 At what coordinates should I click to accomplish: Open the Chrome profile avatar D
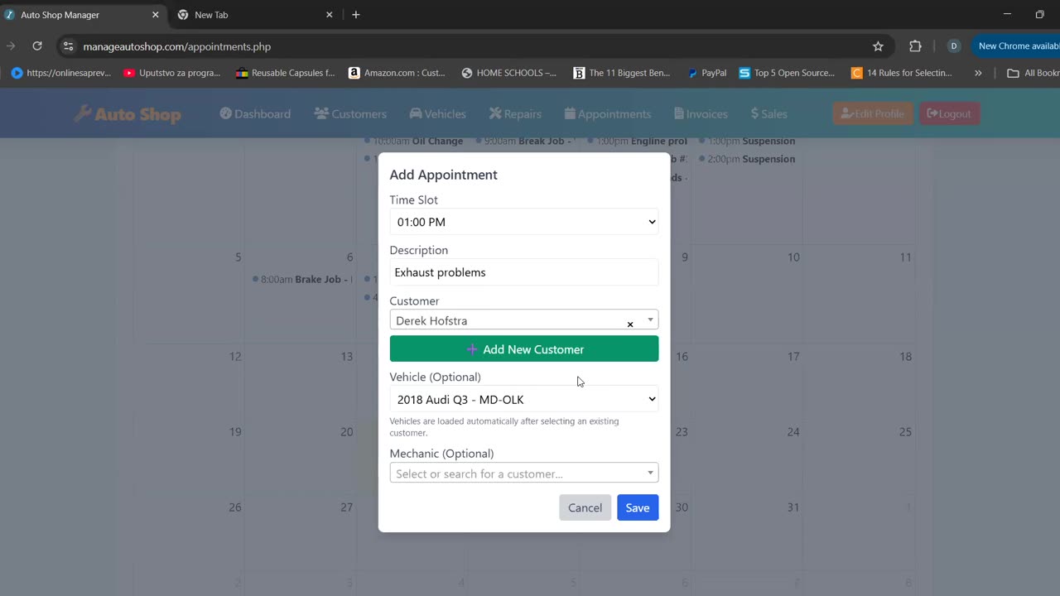[x=953, y=46]
